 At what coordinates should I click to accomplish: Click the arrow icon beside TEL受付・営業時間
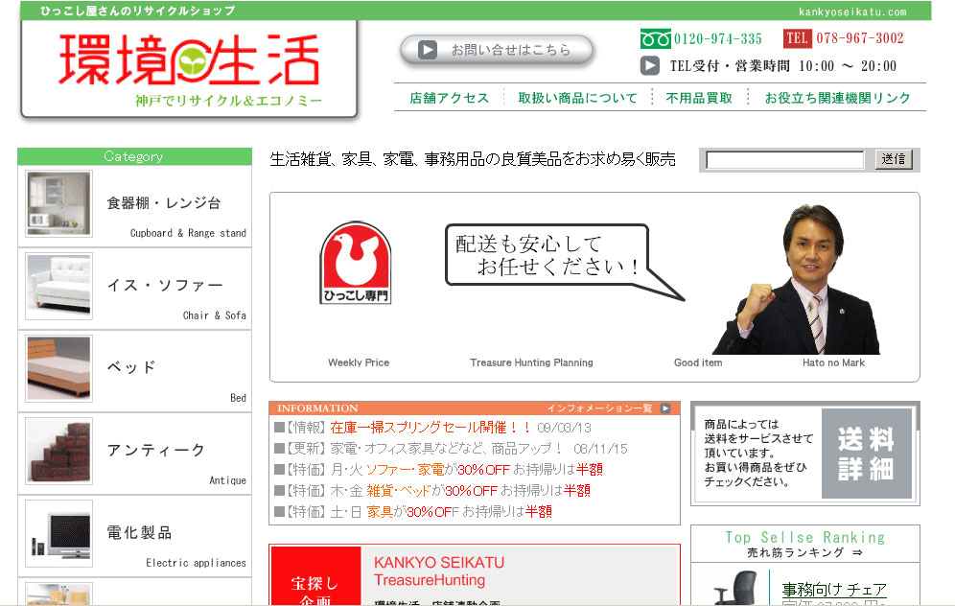(650, 66)
